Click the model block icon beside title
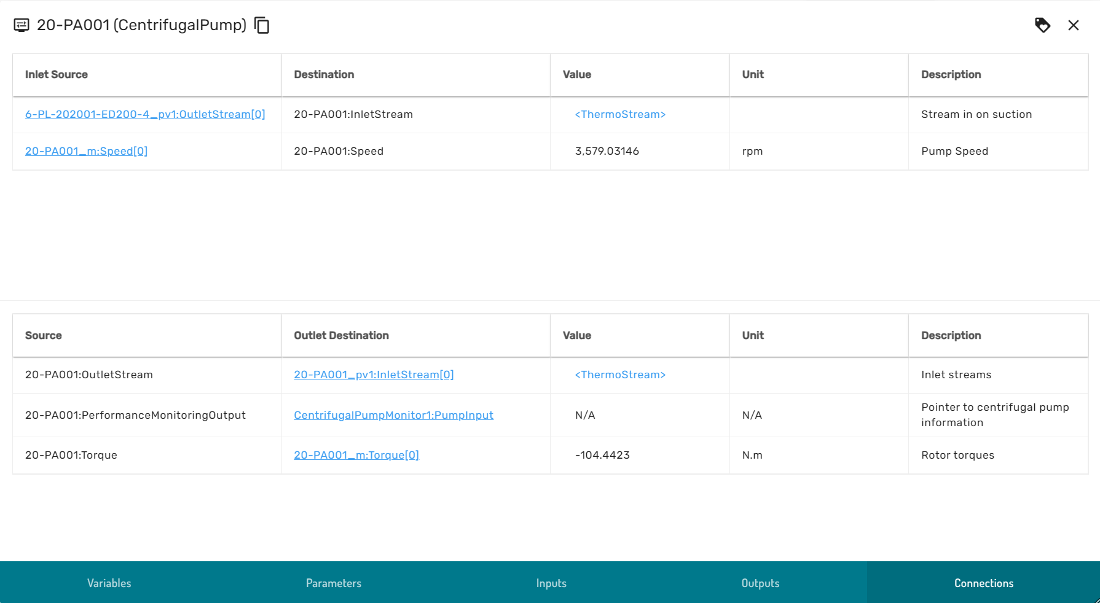The width and height of the screenshot is (1100, 603). [22, 25]
